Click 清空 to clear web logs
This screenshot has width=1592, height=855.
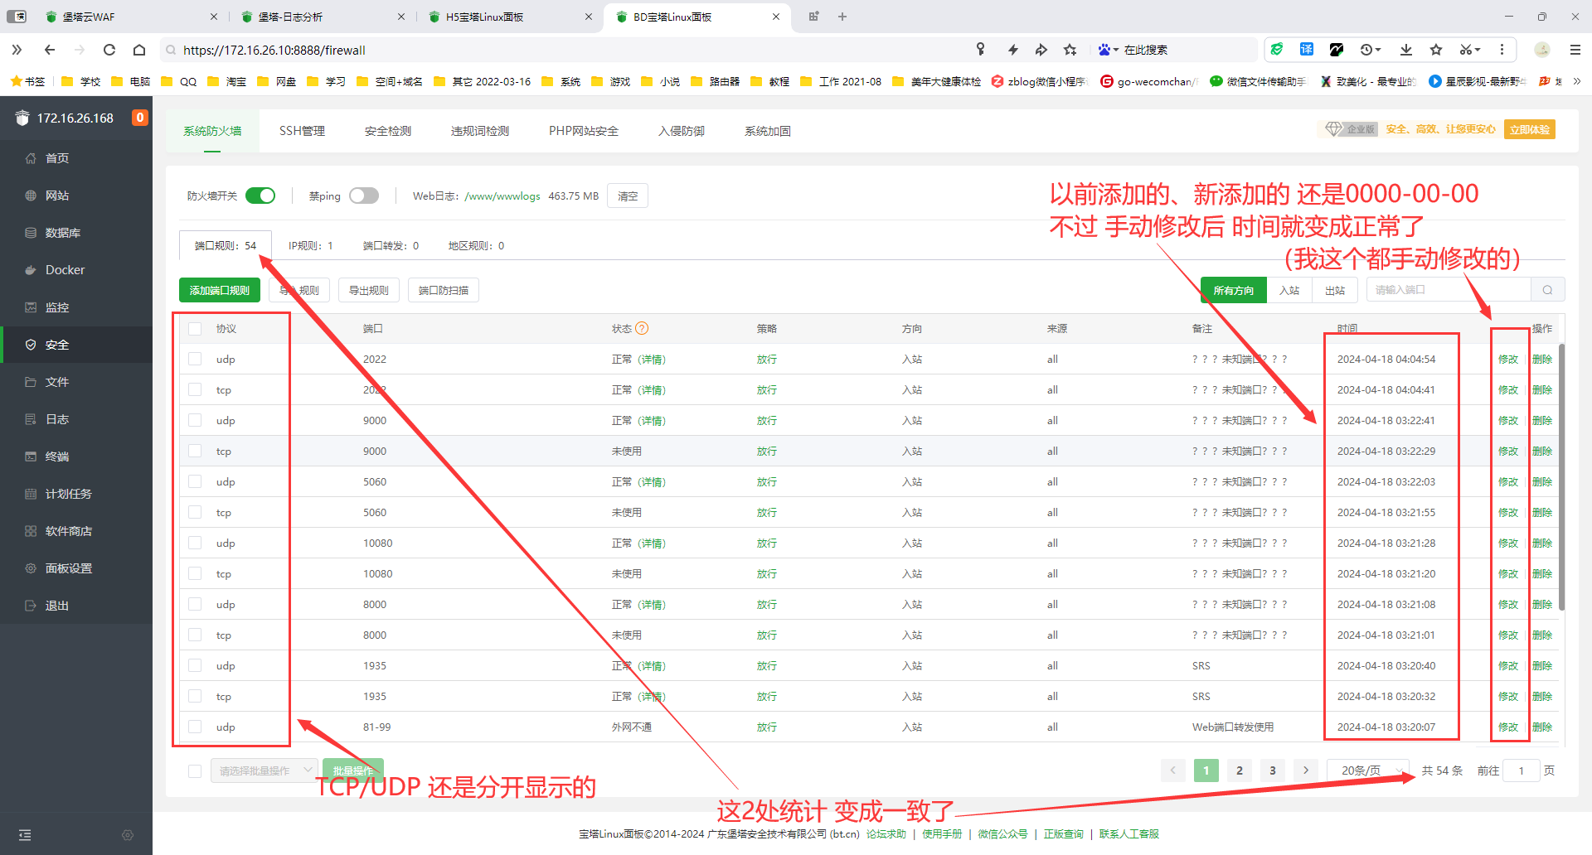tap(628, 196)
